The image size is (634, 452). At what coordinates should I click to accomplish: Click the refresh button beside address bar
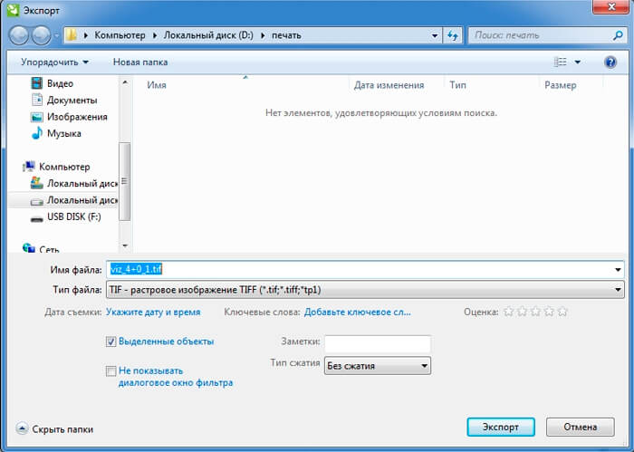point(453,35)
